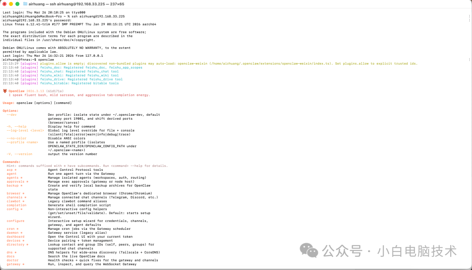Click the 'I speak fluent bash' tagline
The height and width of the screenshot is (270, 472).
point(79,95)
